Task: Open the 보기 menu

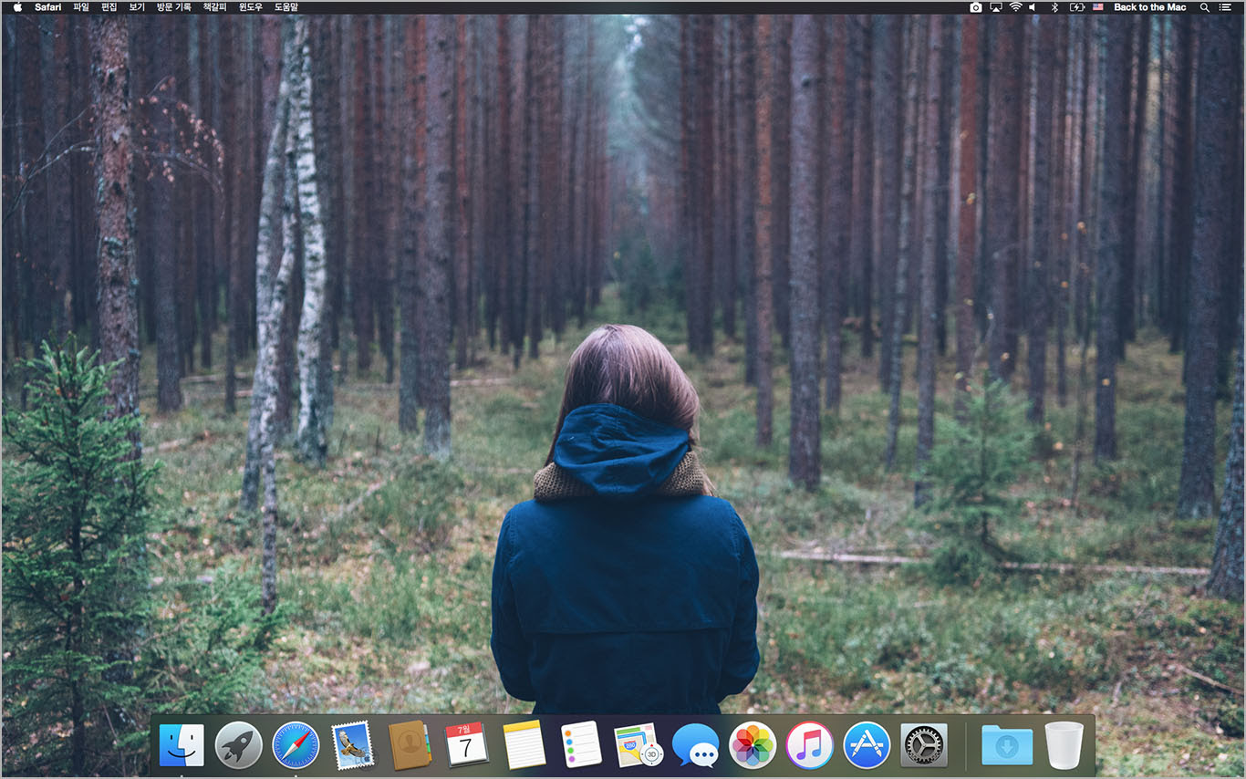Action: (137, 7)
